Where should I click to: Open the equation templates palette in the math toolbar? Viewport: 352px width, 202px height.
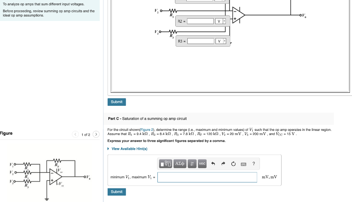pos(166,164)
